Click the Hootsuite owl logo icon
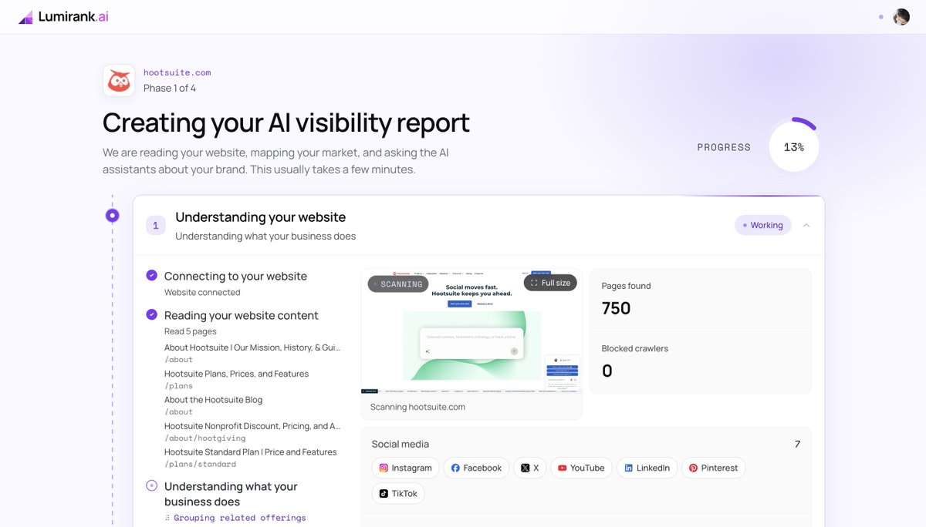Screen dimensions: 926x527 pos(119,80)
